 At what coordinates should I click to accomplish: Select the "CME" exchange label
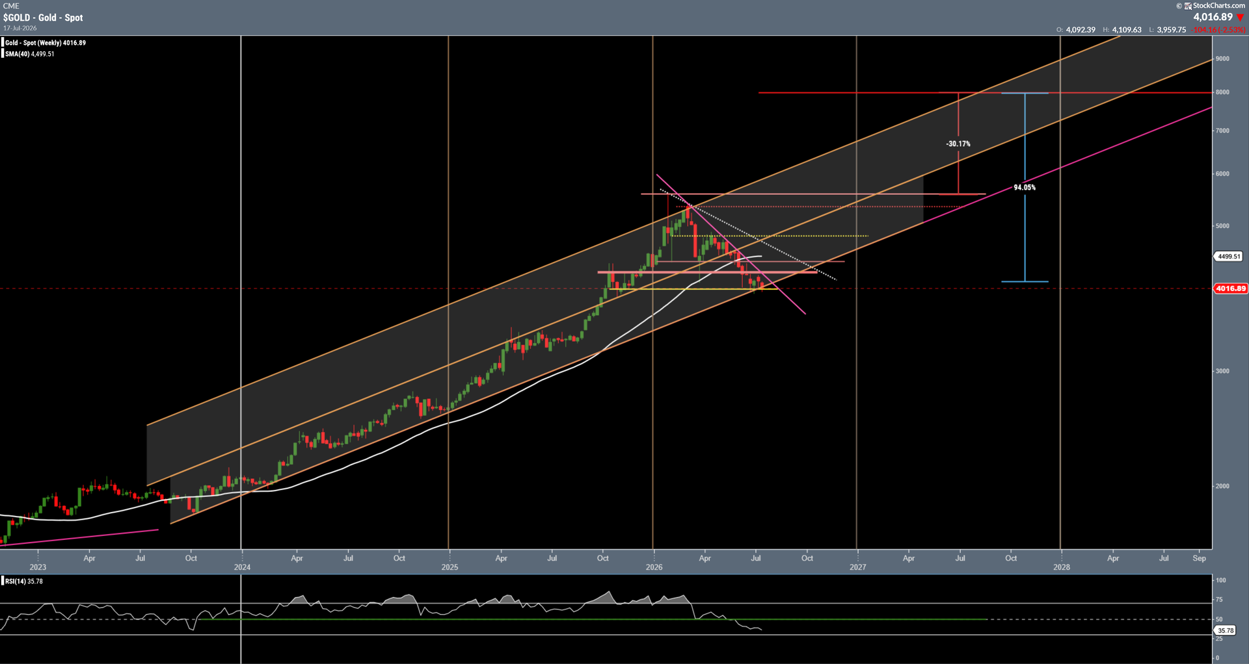pyautogui.click(x=11, y=6)
